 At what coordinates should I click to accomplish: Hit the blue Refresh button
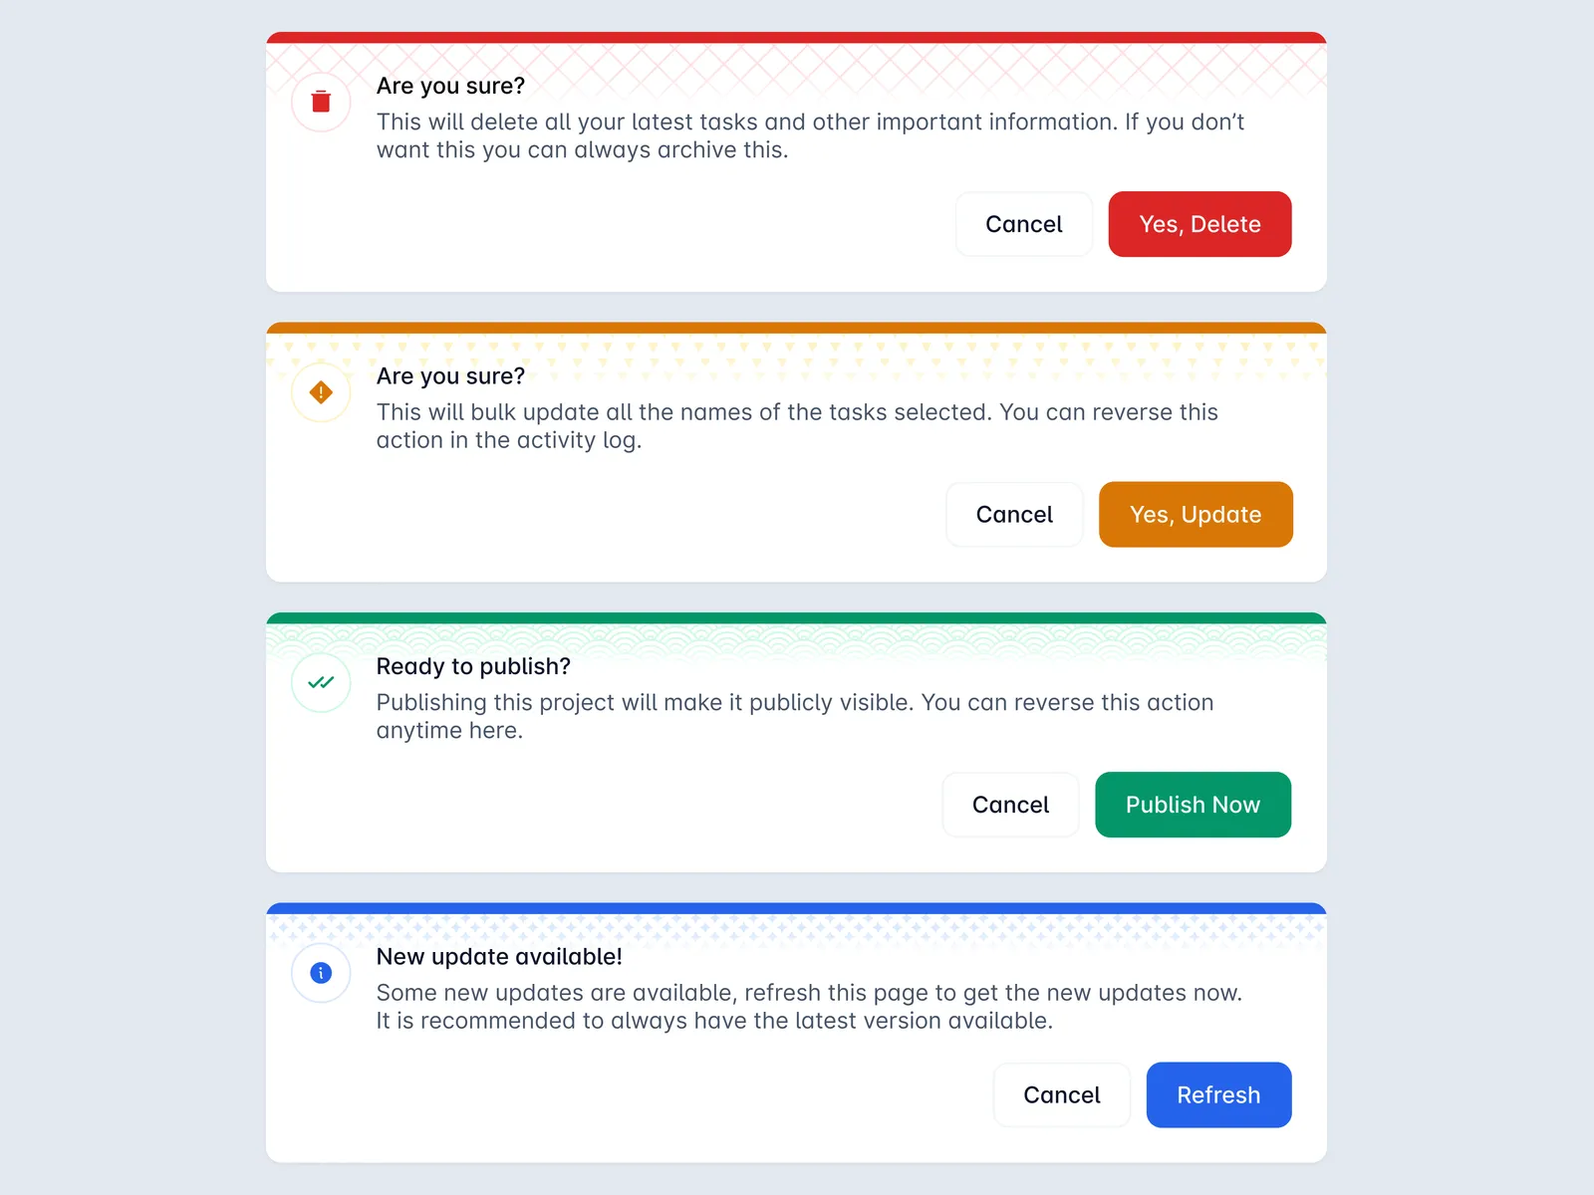click(x=1217, y=1095)
